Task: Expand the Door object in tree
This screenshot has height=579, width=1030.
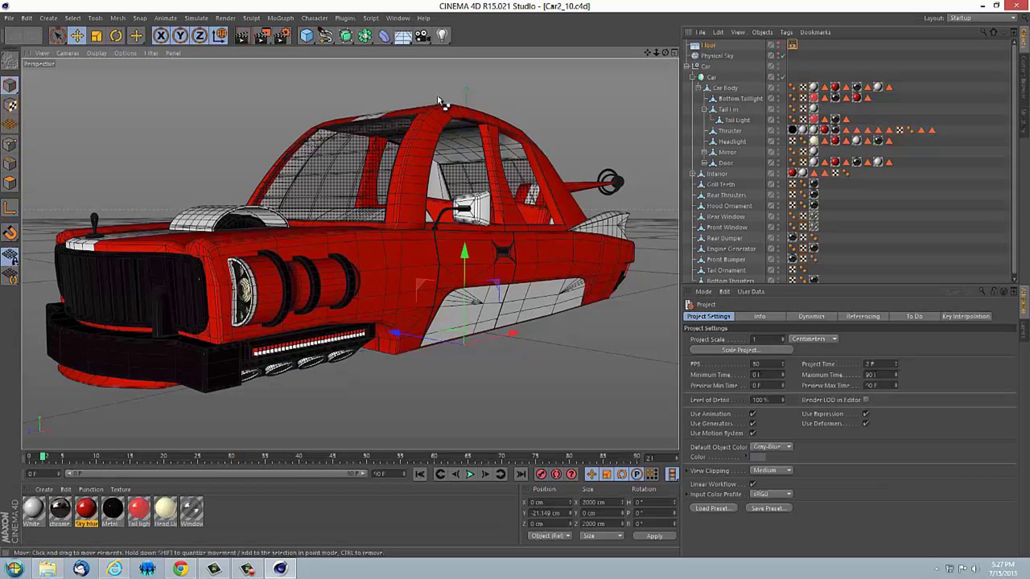Action: (704, 163)
